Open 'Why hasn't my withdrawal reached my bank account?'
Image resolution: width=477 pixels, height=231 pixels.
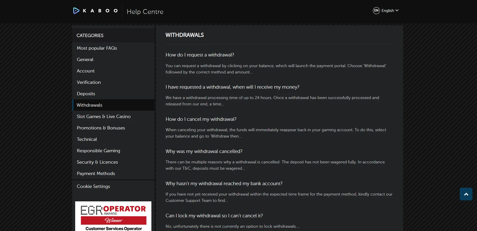pos(224,184)
